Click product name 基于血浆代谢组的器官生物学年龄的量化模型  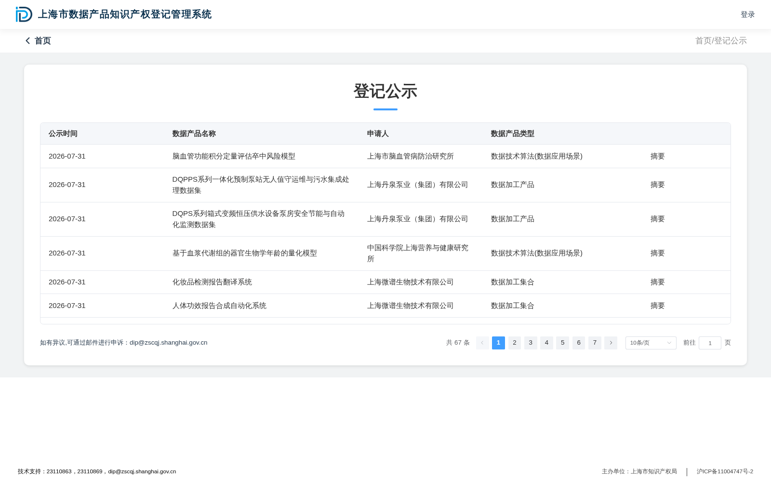pyautogui.click(x=245, y=253)
